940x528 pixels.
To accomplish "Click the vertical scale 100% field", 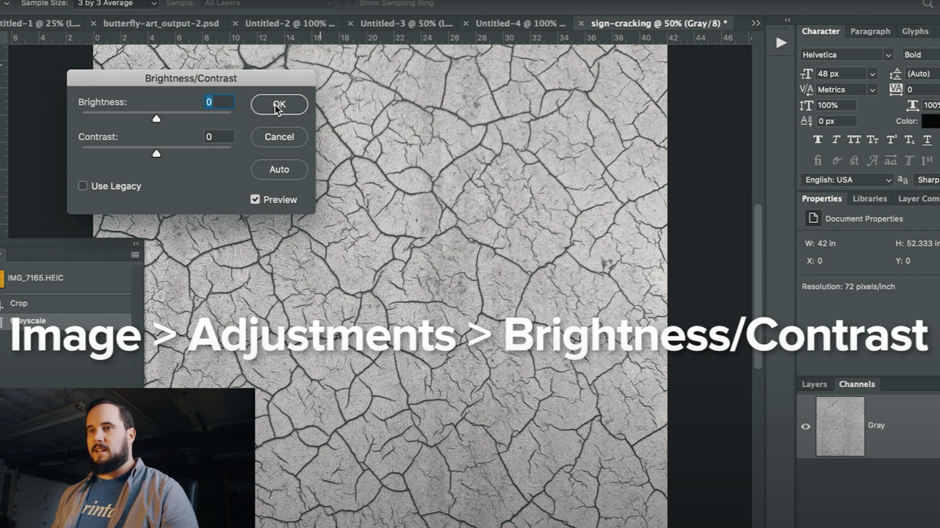I will pyautogui.click(x=836, y=106).
